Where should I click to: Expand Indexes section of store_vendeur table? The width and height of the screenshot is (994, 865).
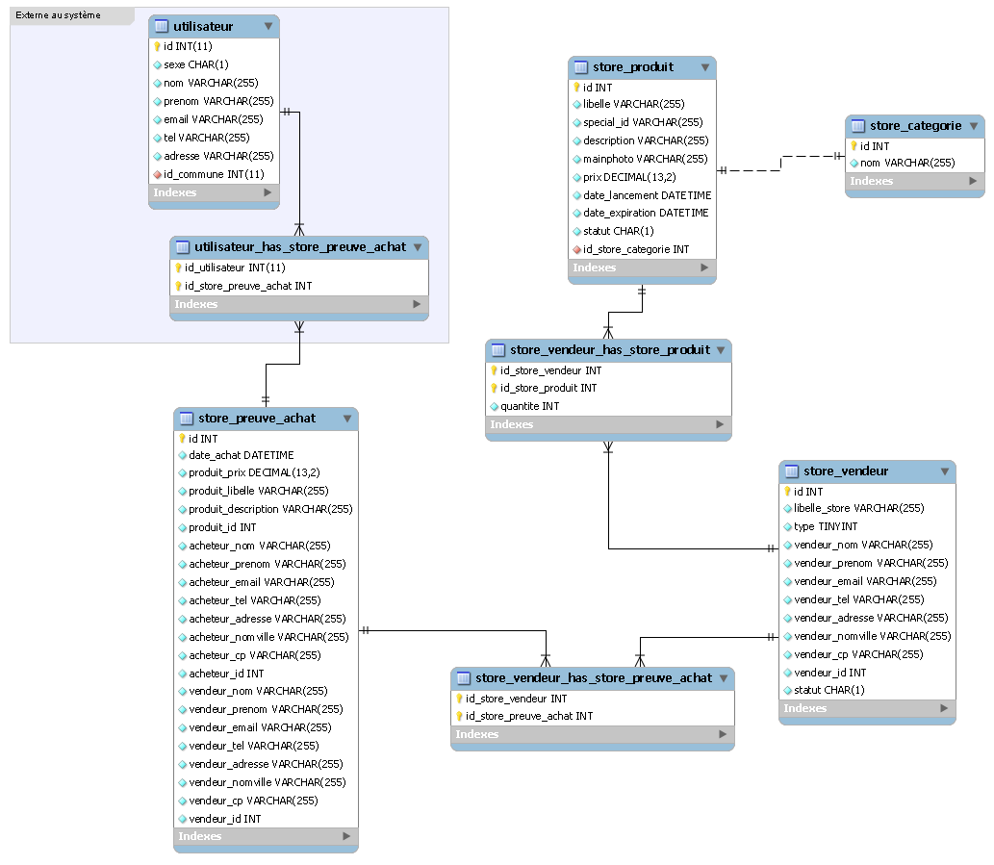[x=944, y=708]
